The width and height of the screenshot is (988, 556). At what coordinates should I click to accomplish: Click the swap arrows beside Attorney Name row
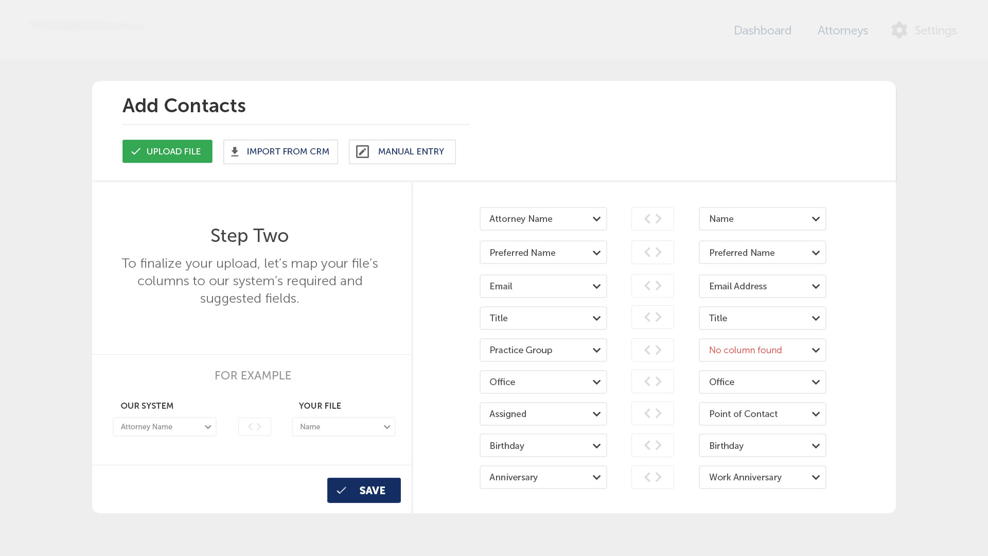click(652, 219)
